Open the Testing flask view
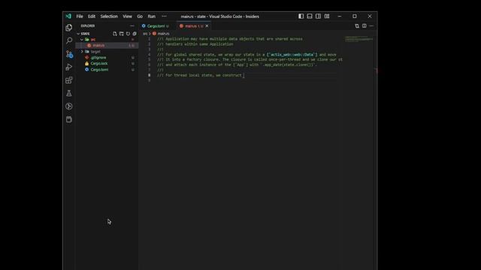 coord(69,93)
